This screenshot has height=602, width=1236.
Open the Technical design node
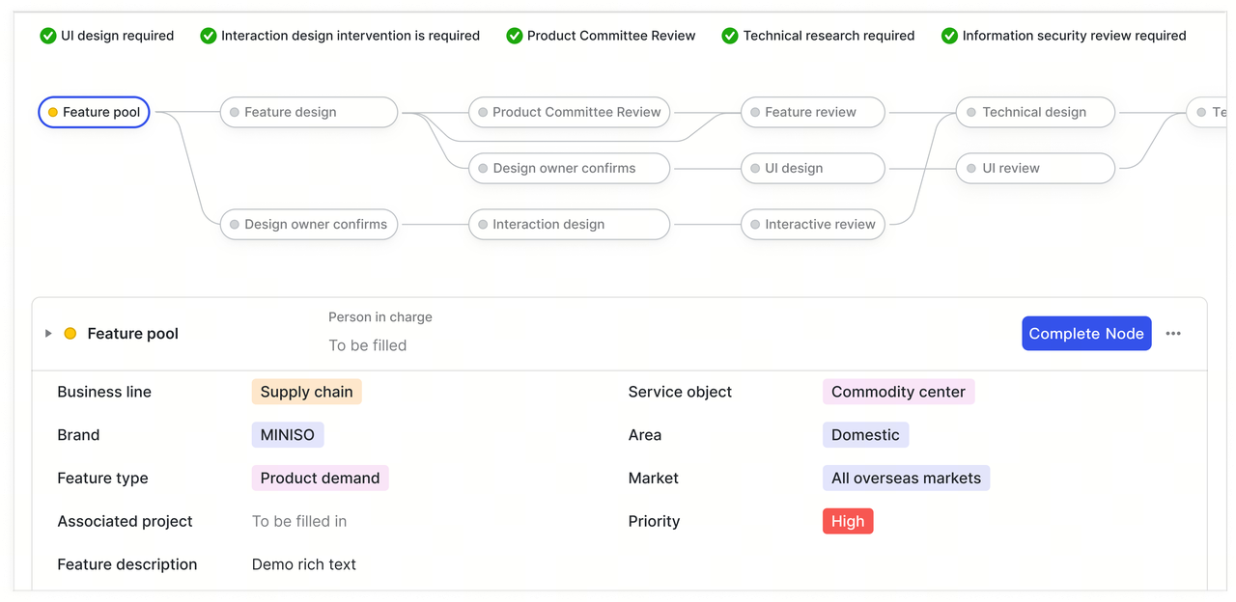point(1034,113)
